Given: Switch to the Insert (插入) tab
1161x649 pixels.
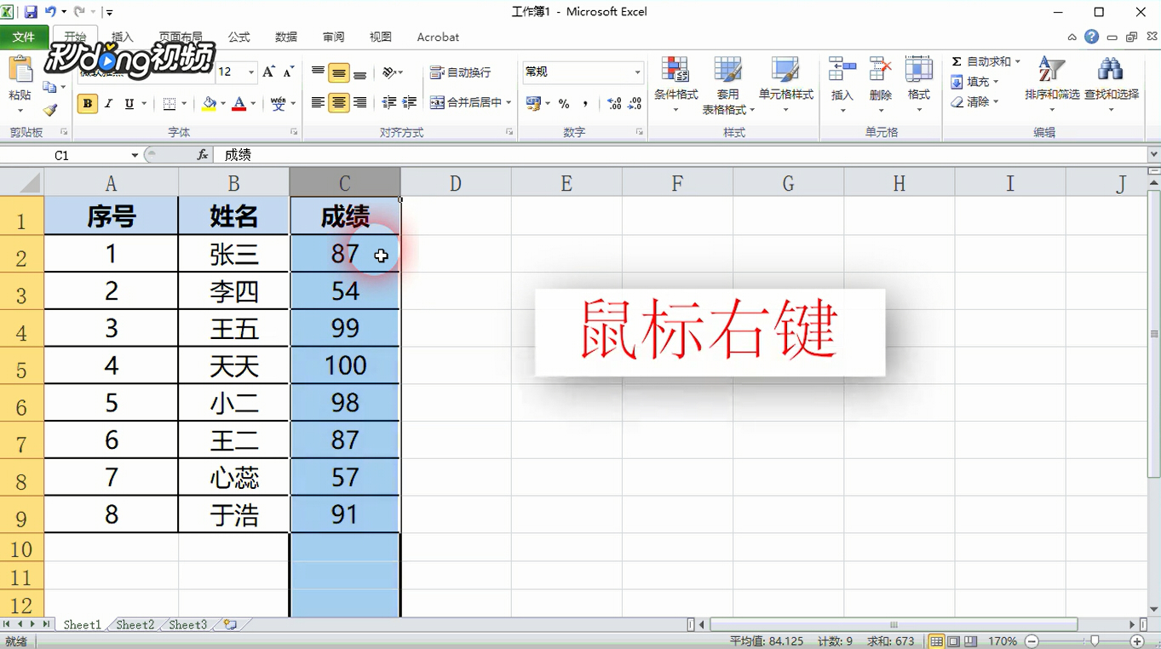Looking at the screenshot, I should [123, 37].
